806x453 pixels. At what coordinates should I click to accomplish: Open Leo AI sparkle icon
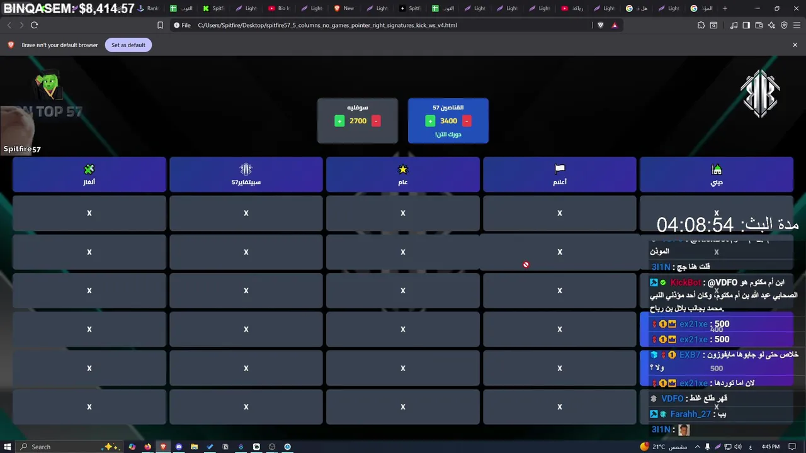point(771,25)
